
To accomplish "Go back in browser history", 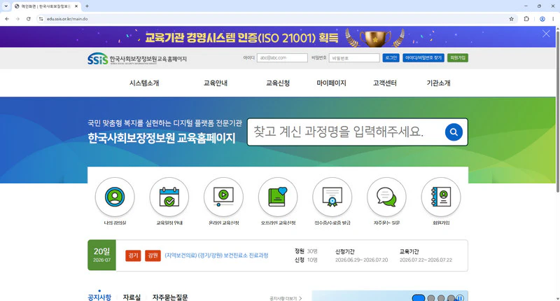I will click(7, 19).
